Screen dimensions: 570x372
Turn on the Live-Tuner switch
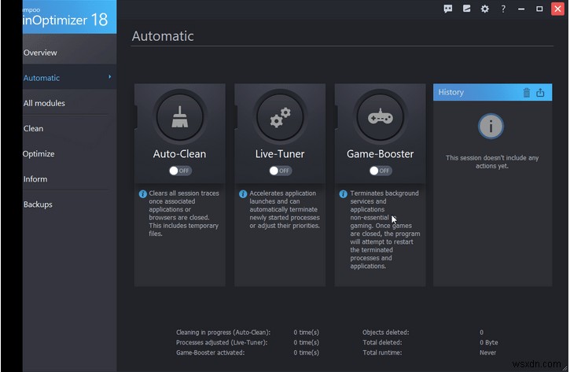click(280, 171)
